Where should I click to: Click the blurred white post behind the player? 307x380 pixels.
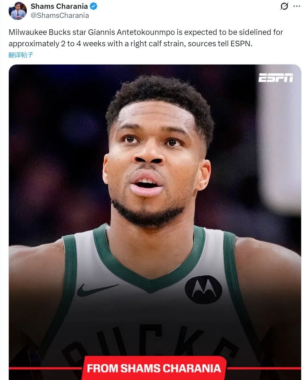[x=279, y=140]
